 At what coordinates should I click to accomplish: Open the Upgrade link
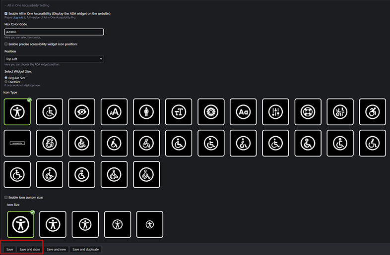pyautogui.click(x=18, y=17)
